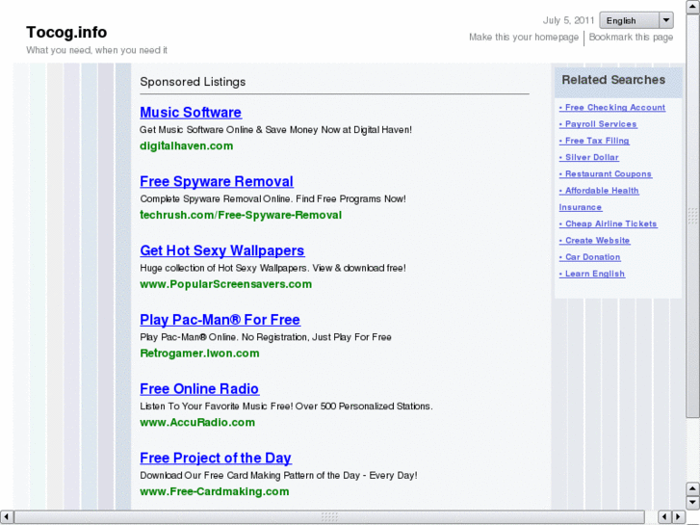Select Free Checking Account related search
The width and height of the screenshot is (700, 525).
[612, 107]
